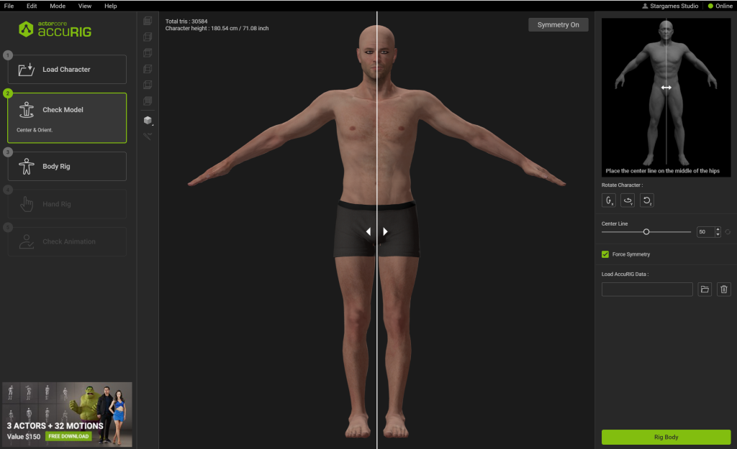Click the Center & Orient. subtitle text
The height and width of the screenshot is (449, 737).
35,130
